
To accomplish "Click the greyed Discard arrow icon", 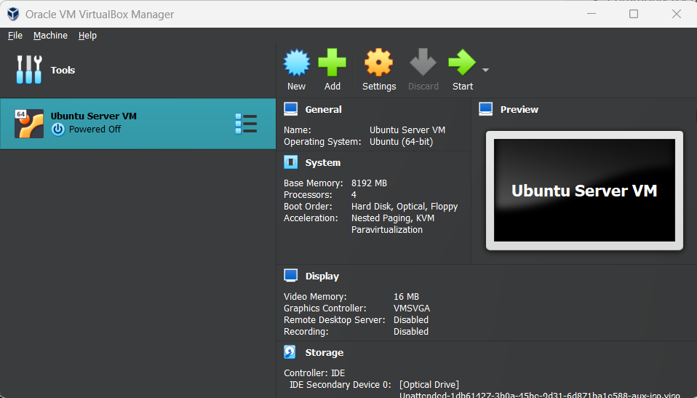I will pyautogui.click(x=423, y=62).
